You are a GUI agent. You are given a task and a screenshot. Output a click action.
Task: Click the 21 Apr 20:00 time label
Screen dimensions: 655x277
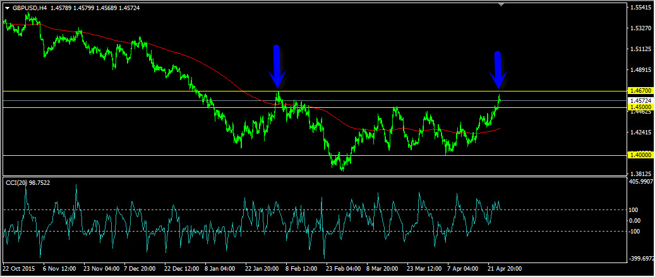click(505, 268)
